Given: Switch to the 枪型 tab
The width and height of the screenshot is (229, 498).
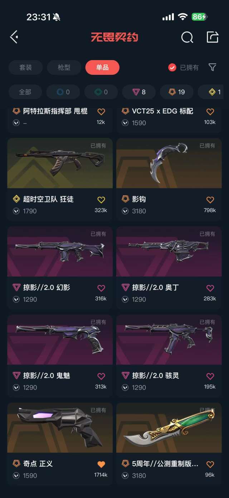Looking at the screenshot, I should tap(64, 67).
